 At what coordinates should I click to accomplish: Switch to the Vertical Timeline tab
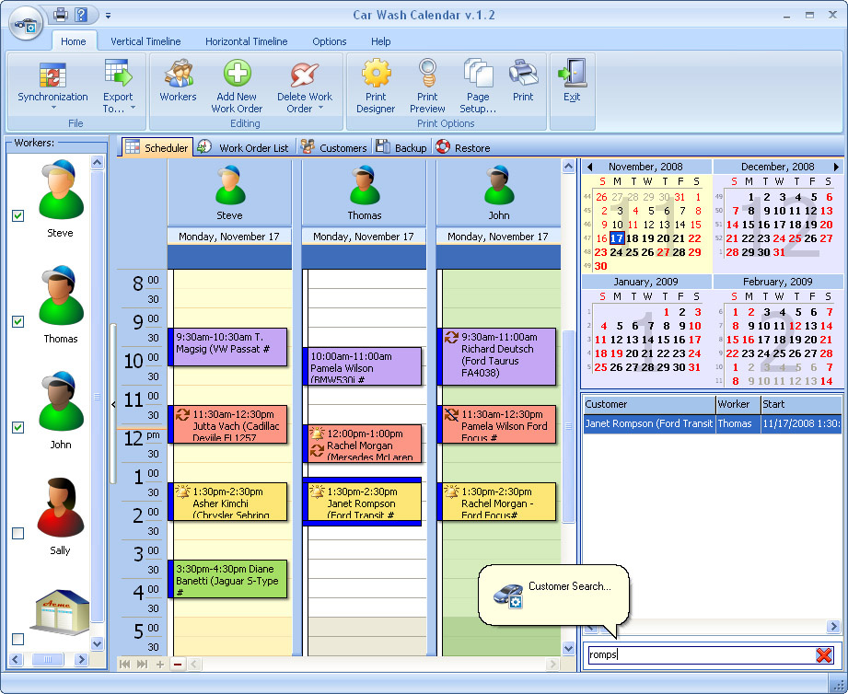(x=145, y=41)
